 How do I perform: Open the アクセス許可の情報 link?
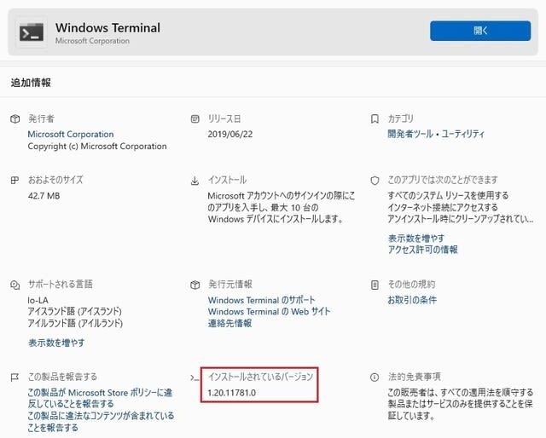pos(423,250)
